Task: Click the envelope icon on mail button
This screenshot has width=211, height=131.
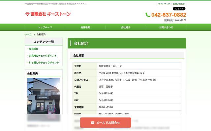Action: click(93, 122)
